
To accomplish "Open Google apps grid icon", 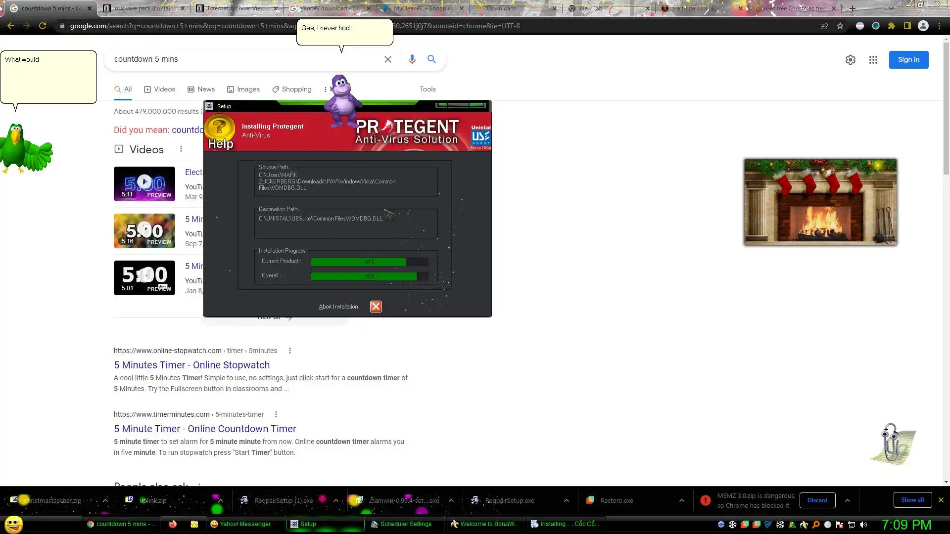I will point(873,60).
